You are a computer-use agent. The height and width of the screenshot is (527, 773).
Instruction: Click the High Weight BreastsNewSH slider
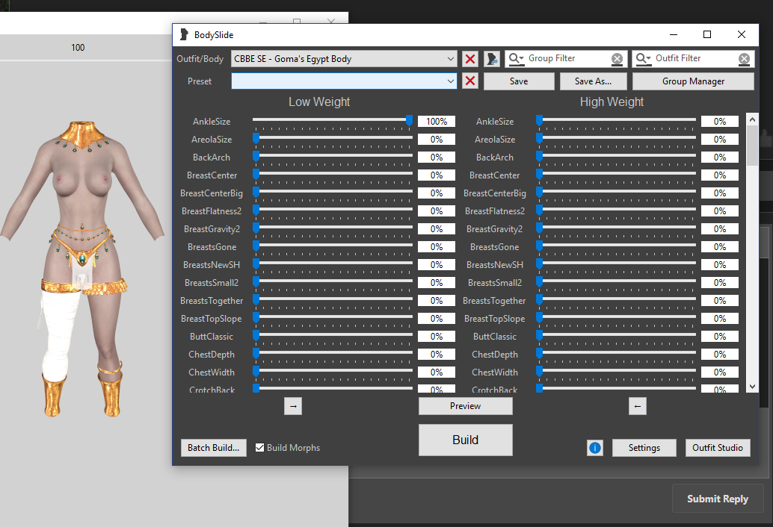pos(616,265)
